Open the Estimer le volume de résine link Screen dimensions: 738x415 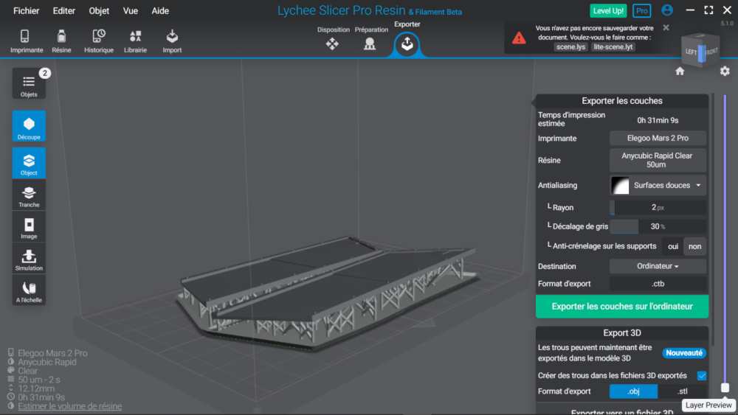tap(69, 406)
